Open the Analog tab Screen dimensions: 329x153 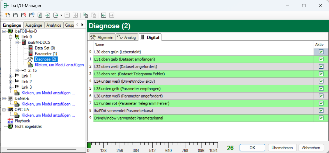click(127, 37)
